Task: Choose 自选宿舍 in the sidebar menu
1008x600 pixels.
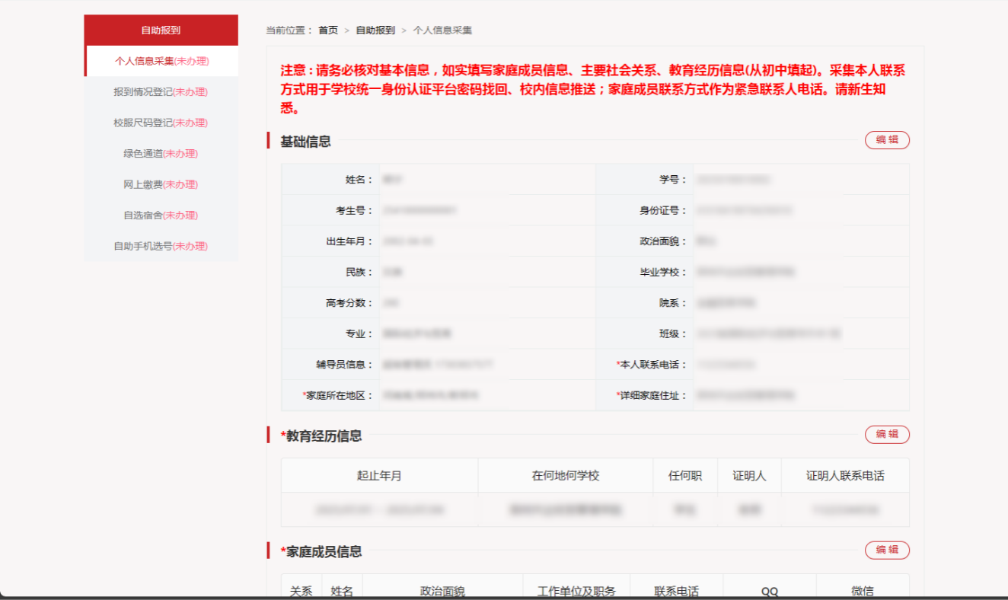Action: (161, 215)
